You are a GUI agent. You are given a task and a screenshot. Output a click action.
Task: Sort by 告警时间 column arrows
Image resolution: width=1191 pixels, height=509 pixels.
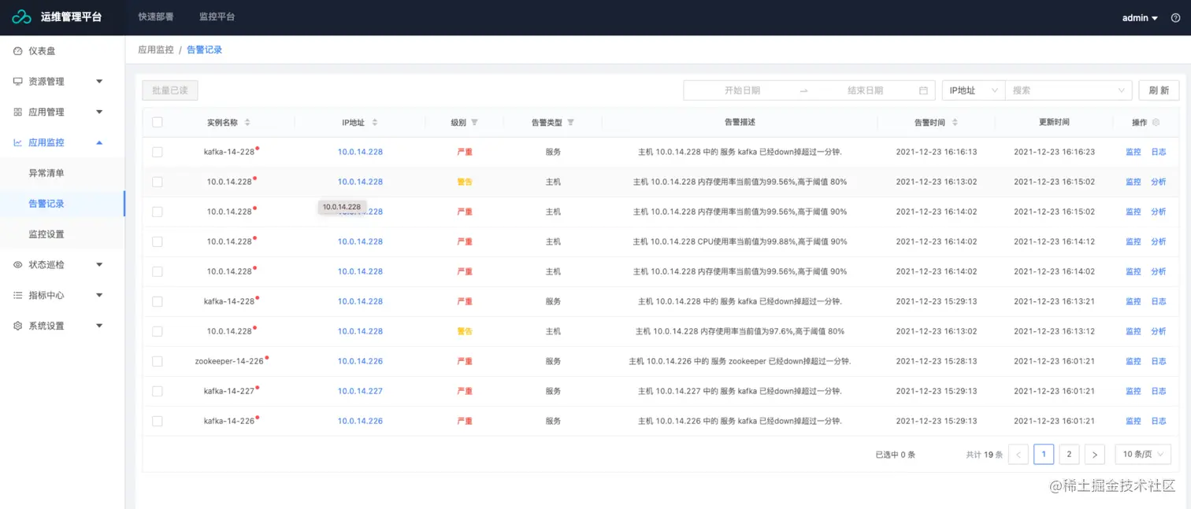(x=955, y=123)
